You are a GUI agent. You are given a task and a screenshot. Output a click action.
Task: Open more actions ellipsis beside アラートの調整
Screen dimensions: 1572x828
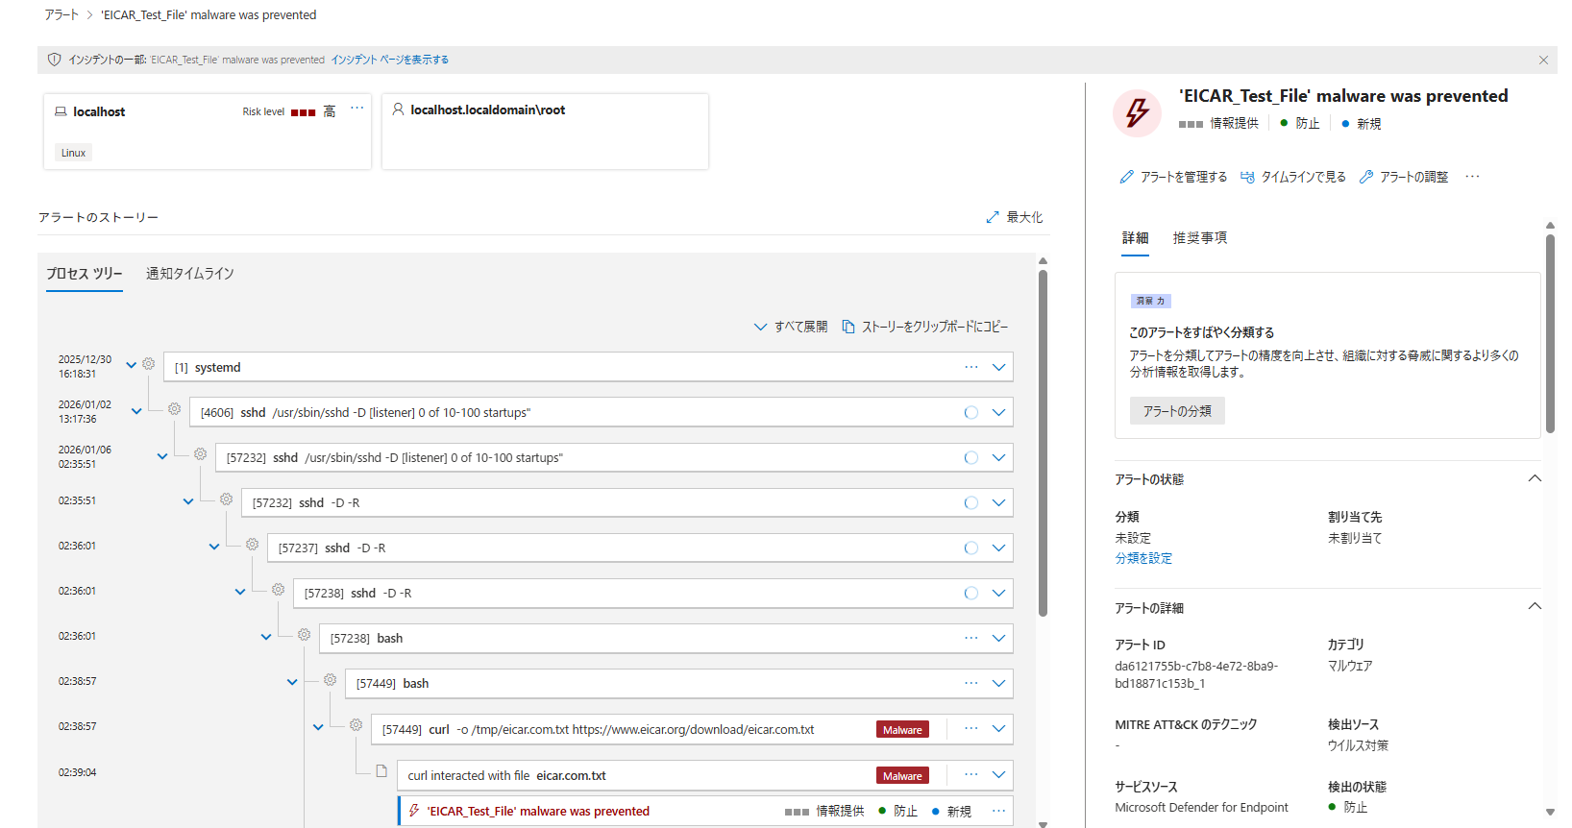(x=1472, y=177)
